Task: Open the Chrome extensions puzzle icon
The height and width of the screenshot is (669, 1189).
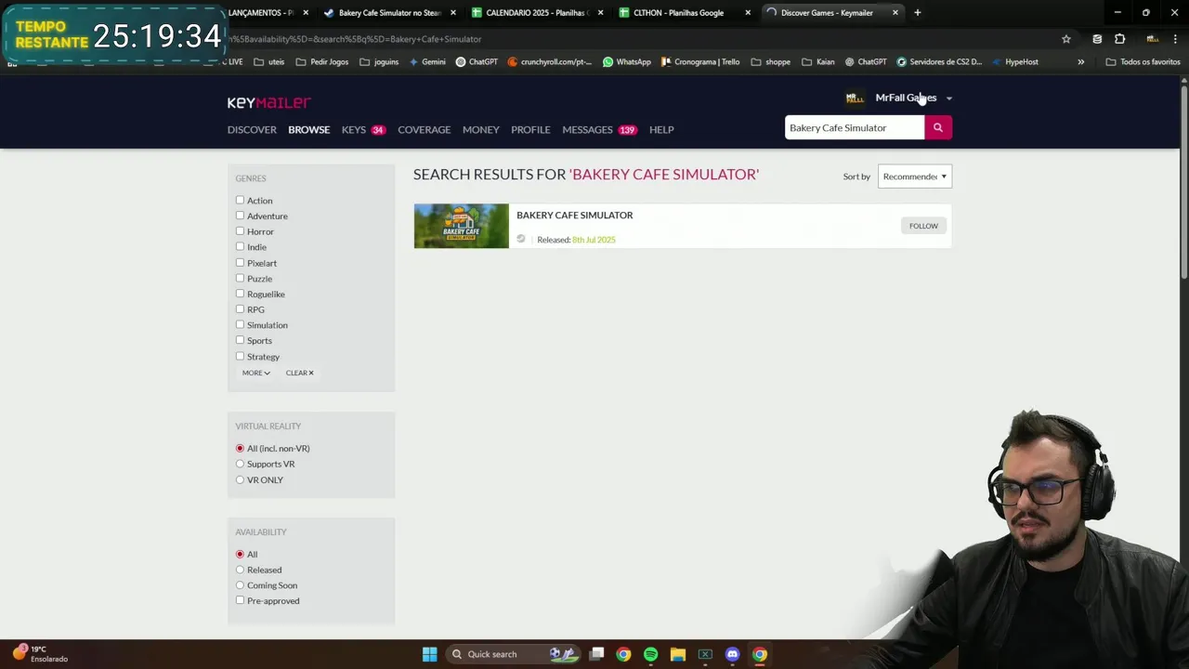Action: (1120, 39)
